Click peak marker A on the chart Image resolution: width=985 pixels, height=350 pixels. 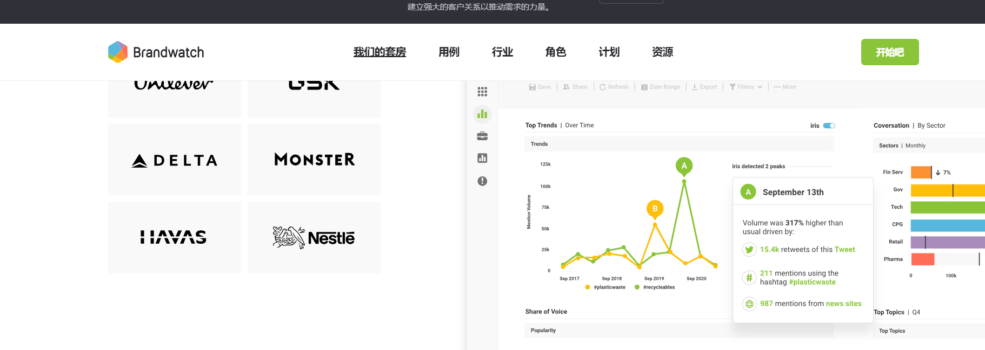[x=684, y=166]
